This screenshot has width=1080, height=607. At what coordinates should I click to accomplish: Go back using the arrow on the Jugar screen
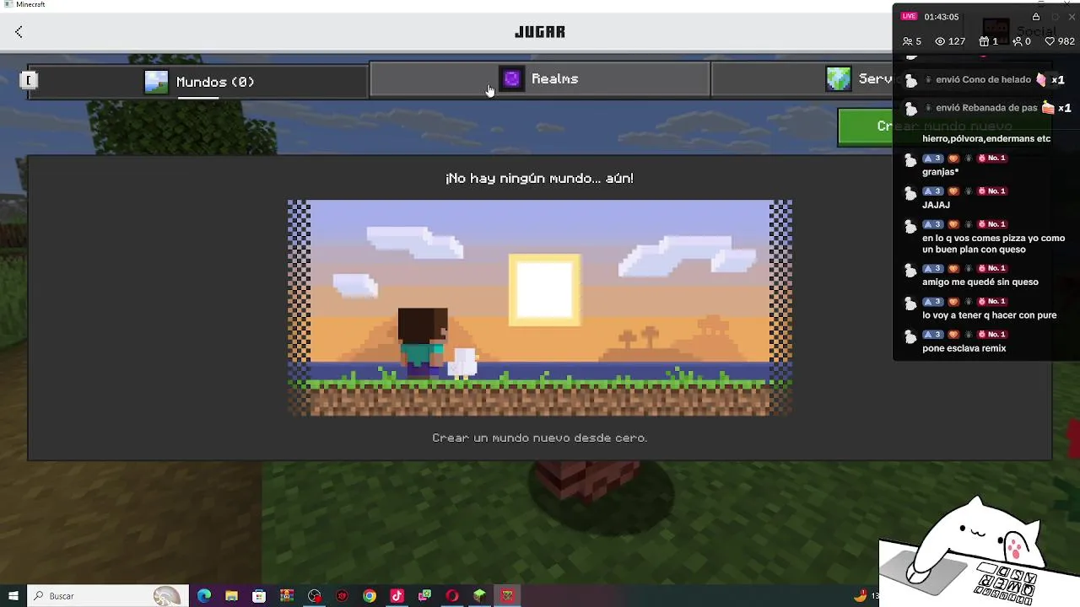tap(19, 32)
